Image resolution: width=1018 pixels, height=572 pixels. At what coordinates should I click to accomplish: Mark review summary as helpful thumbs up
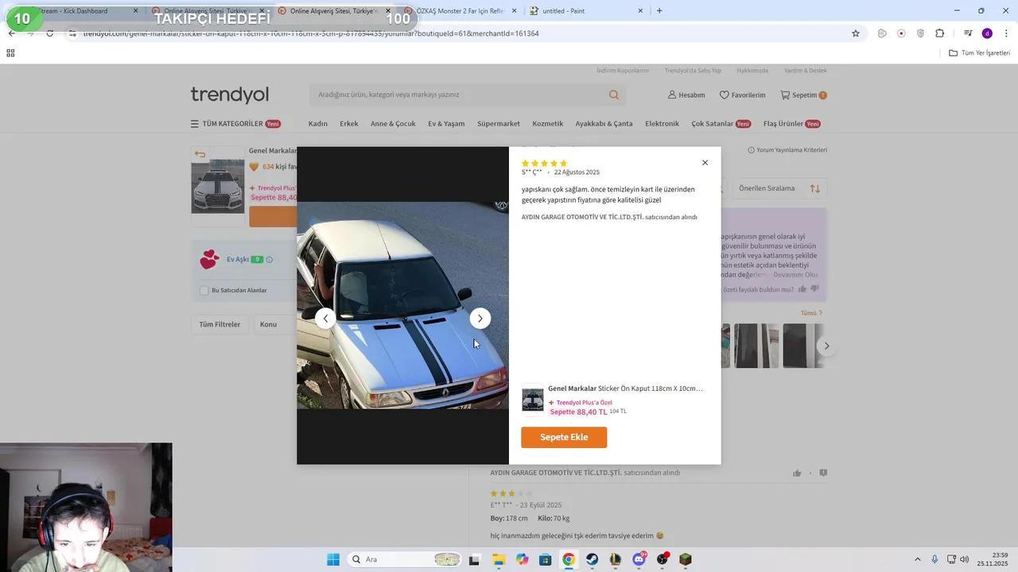[802, 289]
